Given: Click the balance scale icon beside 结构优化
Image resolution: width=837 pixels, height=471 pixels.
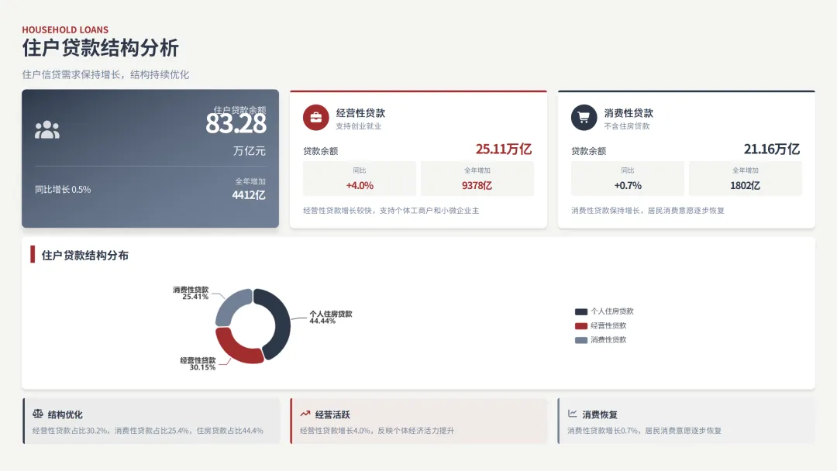Looking at the screenshot, I should coord(37,414).
